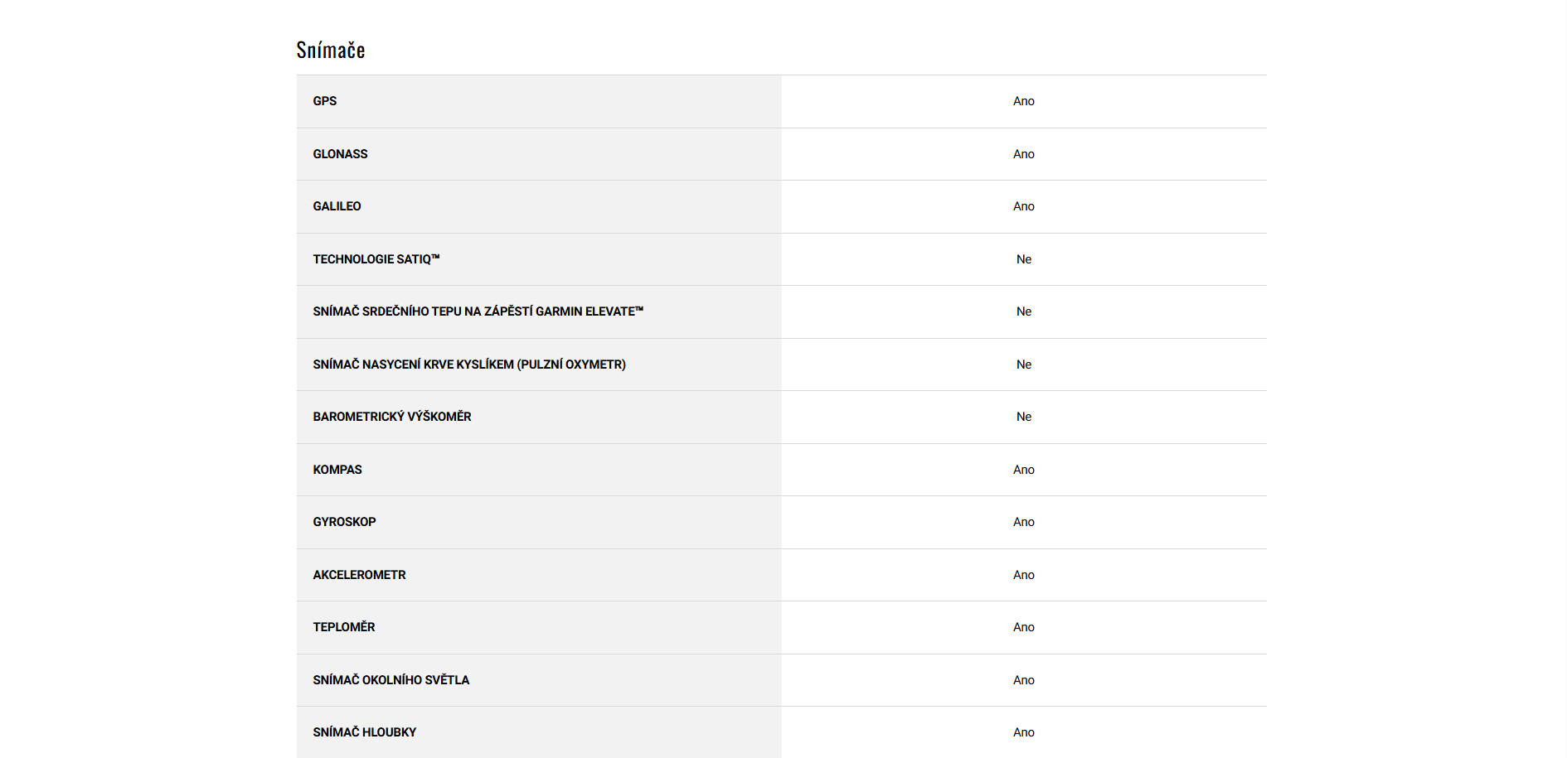The image size is (1567, 758).
Task: Click the Ano value for GPS
Action: (x=1024, y=101)
